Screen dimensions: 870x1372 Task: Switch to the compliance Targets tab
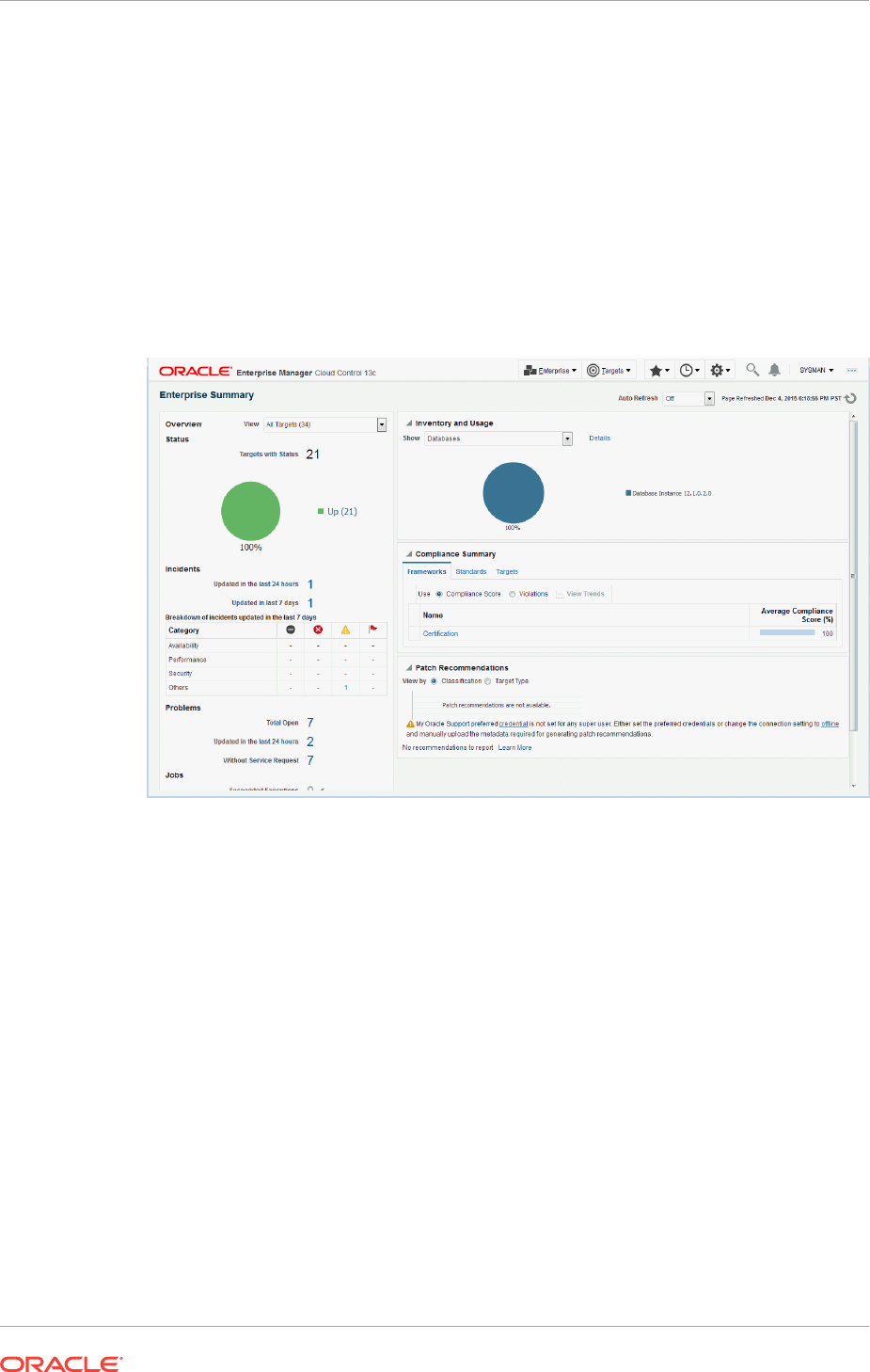click(507, 572)
